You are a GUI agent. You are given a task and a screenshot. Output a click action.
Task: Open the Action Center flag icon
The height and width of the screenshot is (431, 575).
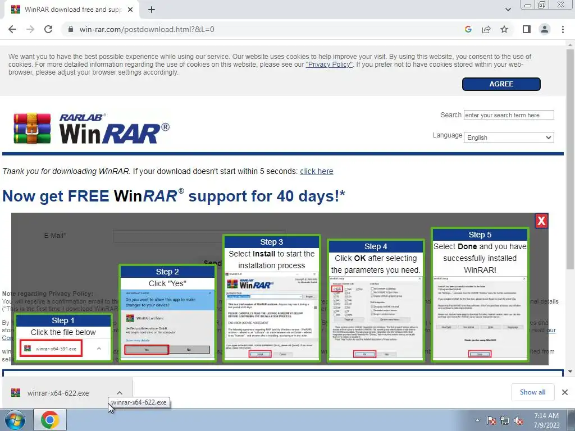tap(491, 420)
